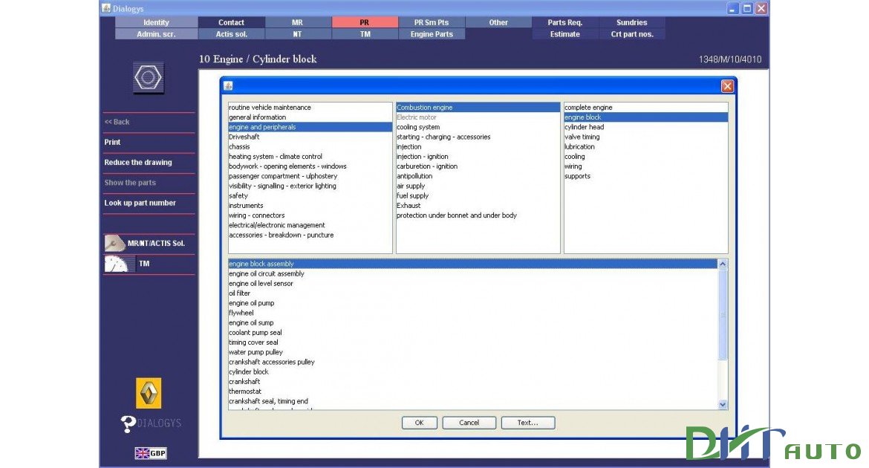Switch to the Parts Req. tab
The image size is (869, 468).
tap(564, 22)
